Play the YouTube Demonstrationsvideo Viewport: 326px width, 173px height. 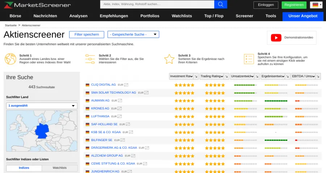tap(292, 38)
